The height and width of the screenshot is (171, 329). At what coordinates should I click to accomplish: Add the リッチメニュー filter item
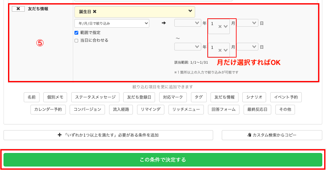tap(186, 110)
